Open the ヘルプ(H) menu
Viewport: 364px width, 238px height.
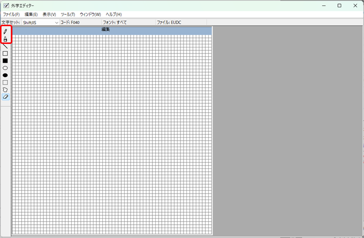114,14
